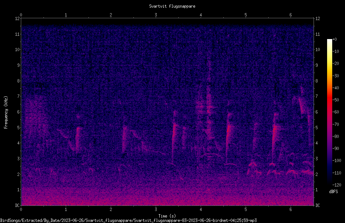Click '4' on the right frequency axis

coord(316,143)
